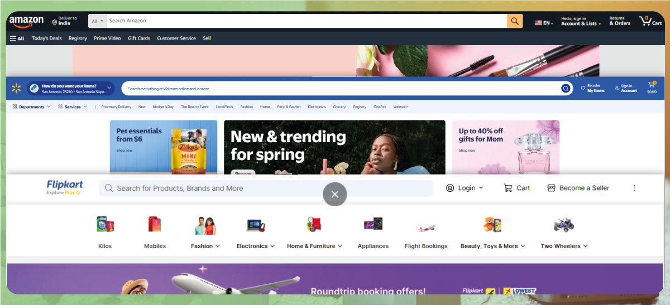Click the Walmart spark logo
670x305 pixels.
pyautogui.click(x=16, y=88)
